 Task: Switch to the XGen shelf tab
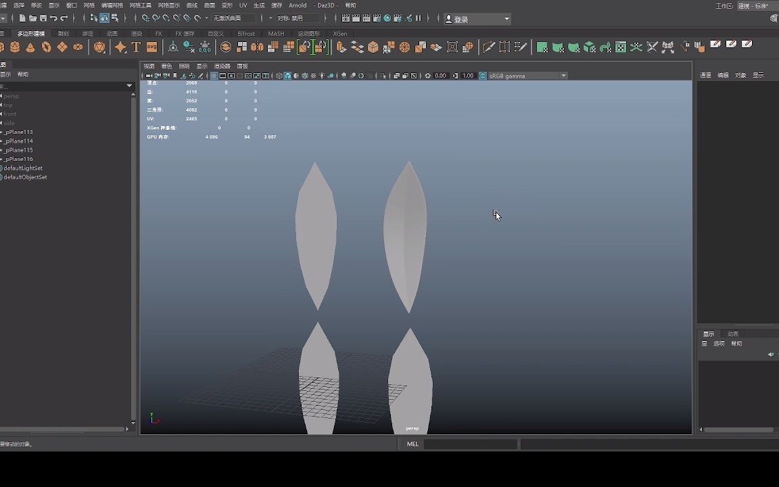[340, 34]
